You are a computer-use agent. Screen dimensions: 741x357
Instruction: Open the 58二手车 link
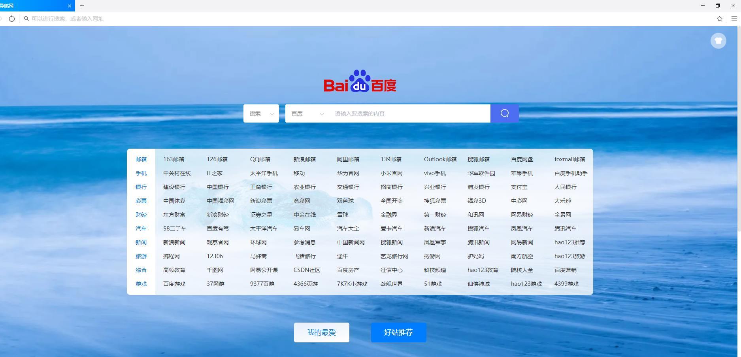175,229
